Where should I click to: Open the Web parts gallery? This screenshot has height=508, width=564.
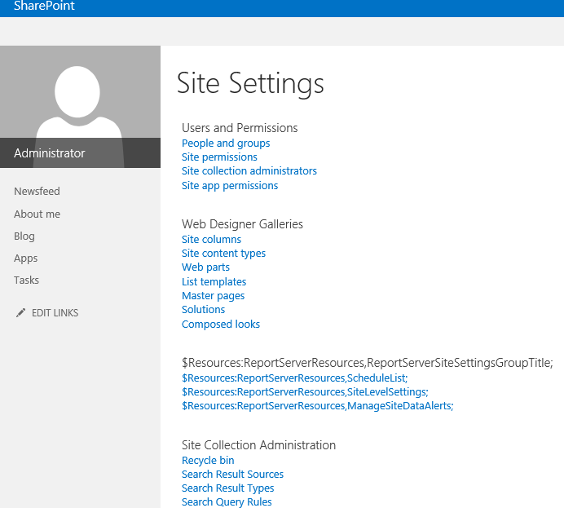(x=205, y=267)
